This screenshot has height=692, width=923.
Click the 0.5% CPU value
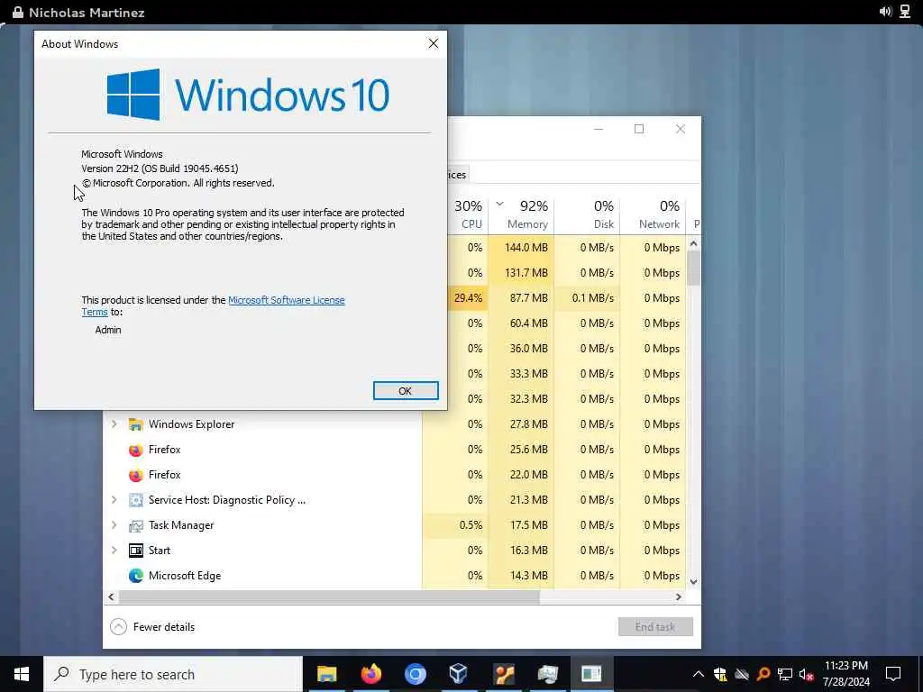coord(471,525)
